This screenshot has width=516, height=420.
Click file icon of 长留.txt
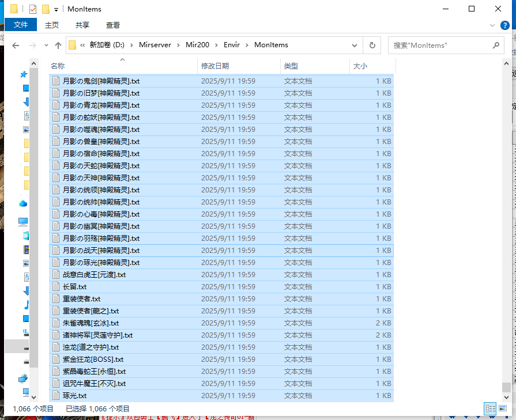pyautogui.click(x=56, y=287)
